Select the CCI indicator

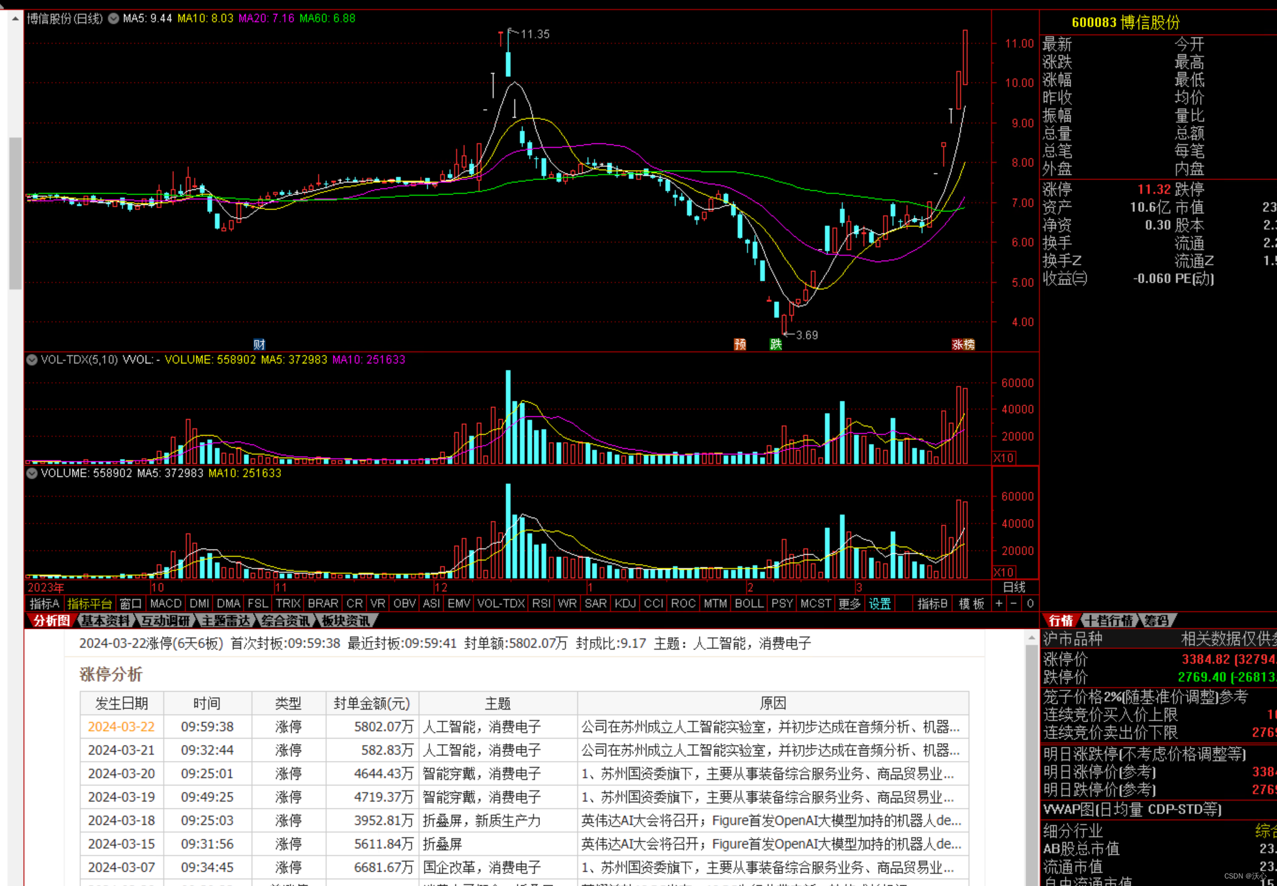(653, 603)
